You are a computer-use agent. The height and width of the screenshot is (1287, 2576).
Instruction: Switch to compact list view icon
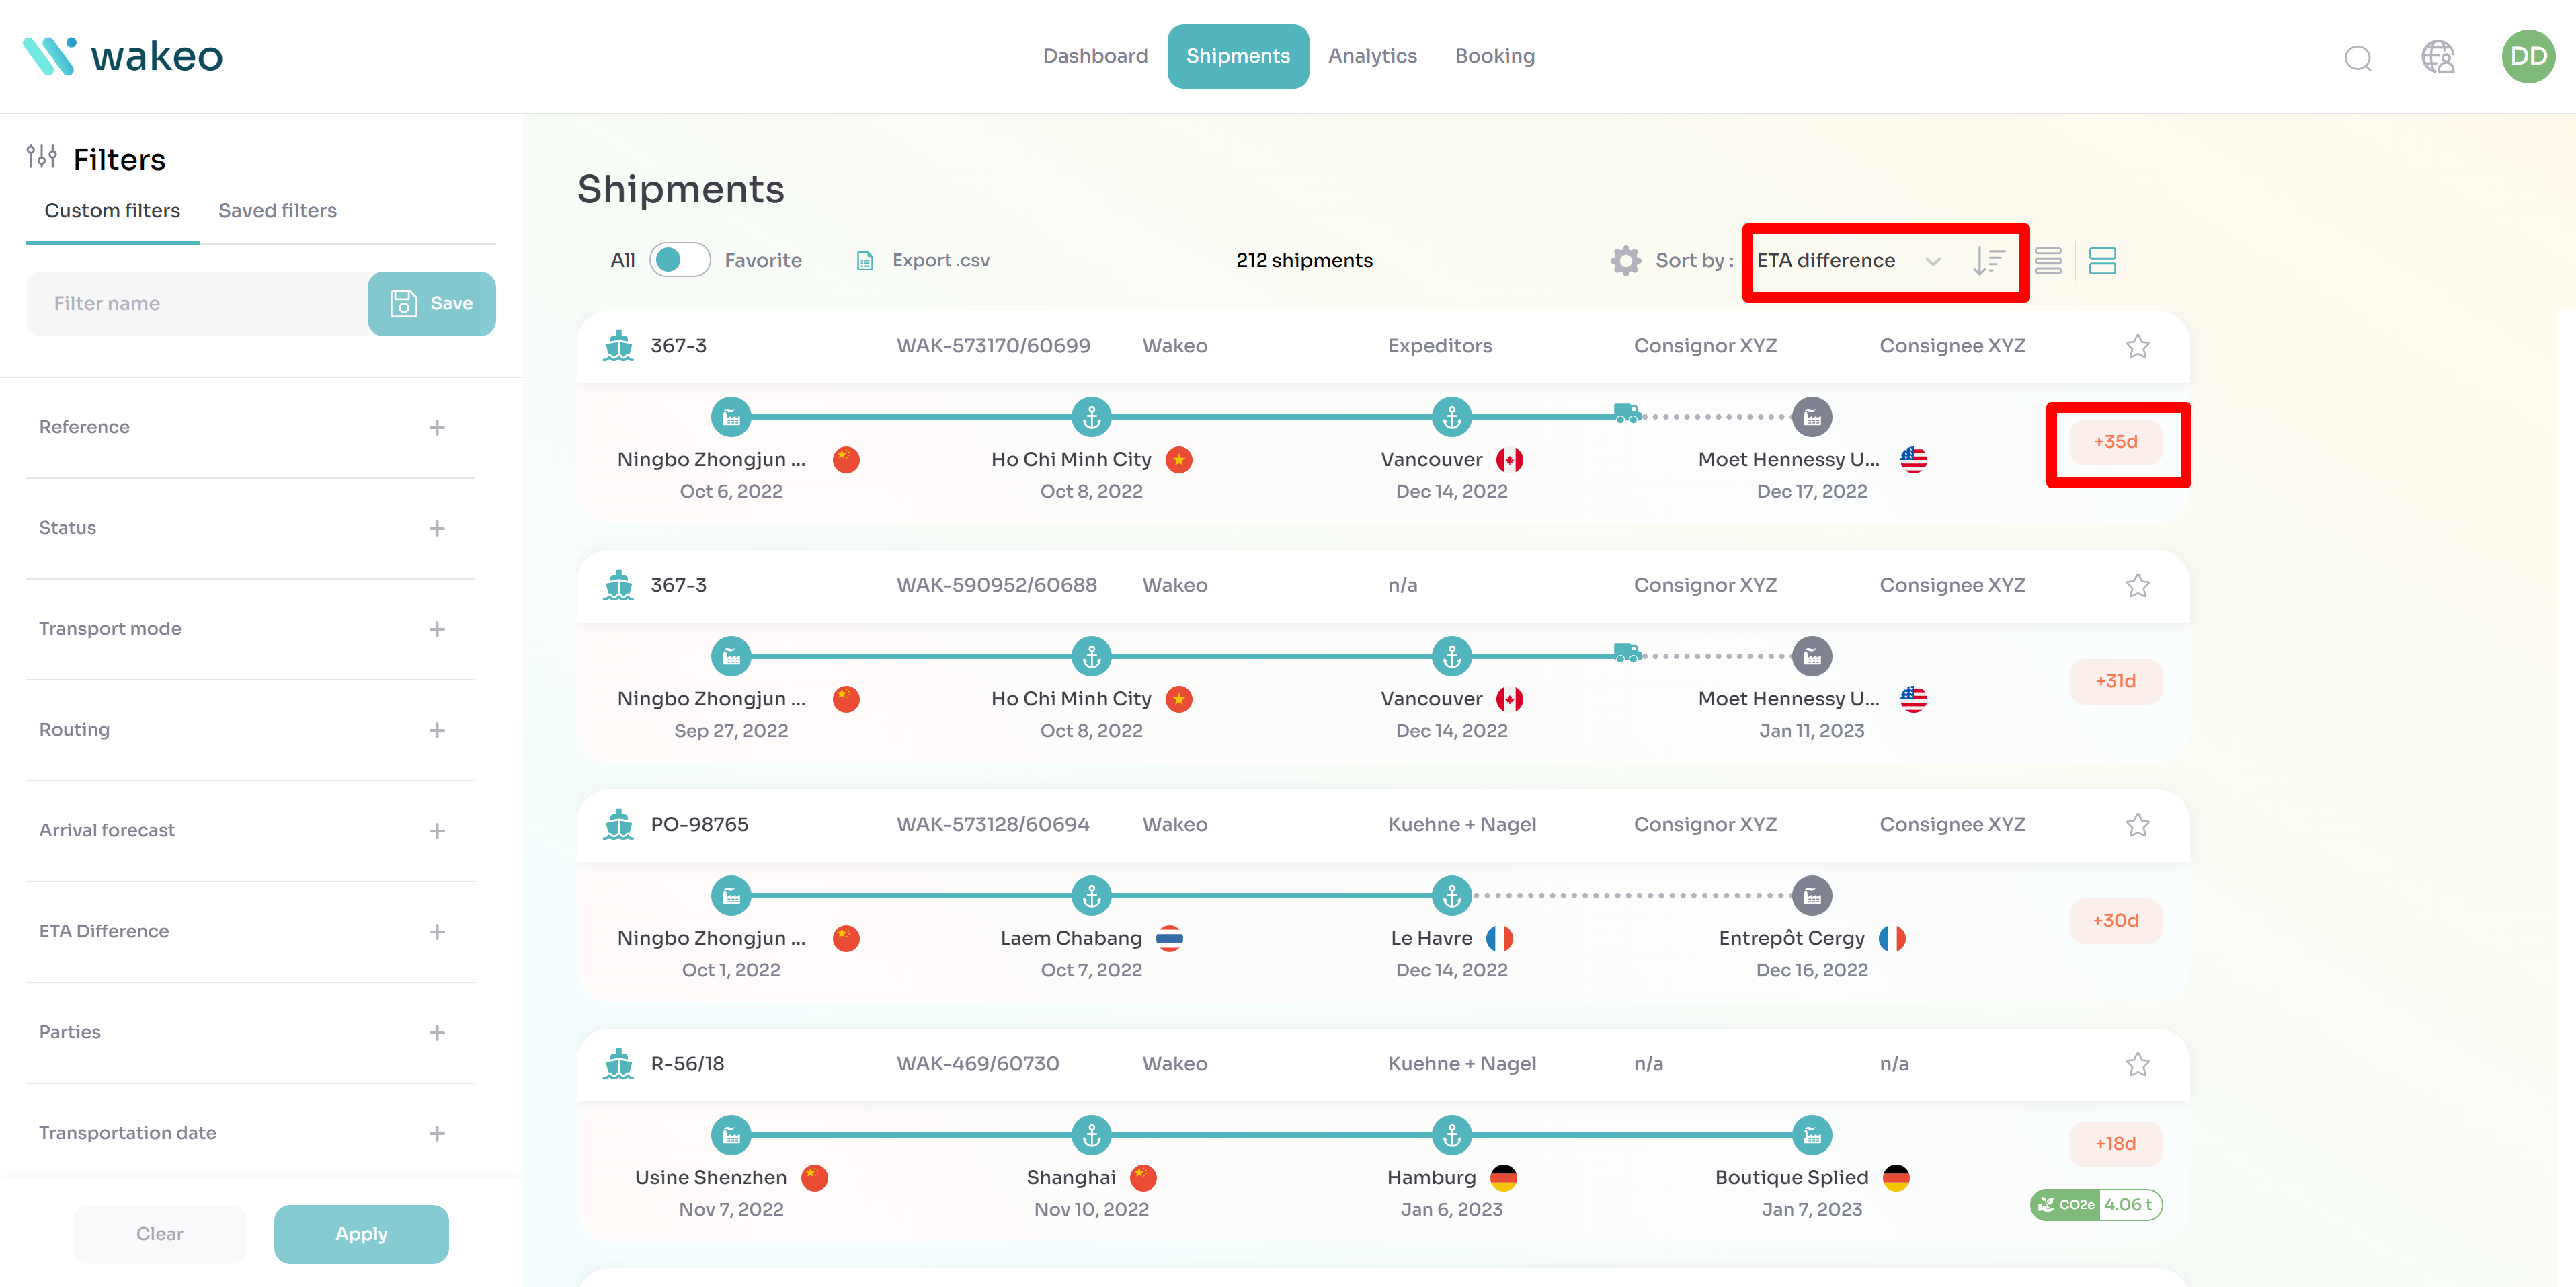pyautogui.click(x=2047, y=261)
